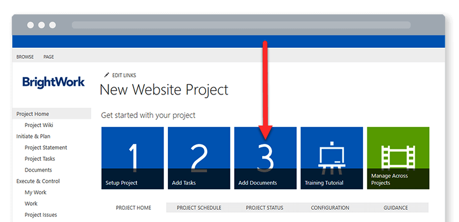This screenshot has height=222, width=459.
Task: Click the green Manage Across Projects tile
Action: 398,158
